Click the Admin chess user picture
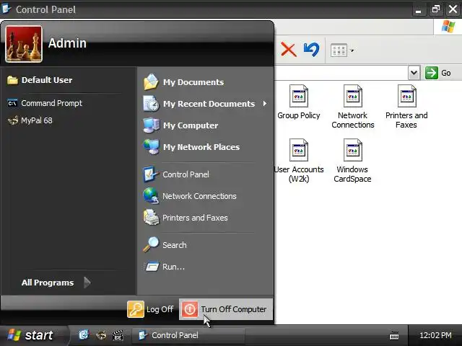Image resolution: width=462 pixels, height=346 pixels. 24,44
